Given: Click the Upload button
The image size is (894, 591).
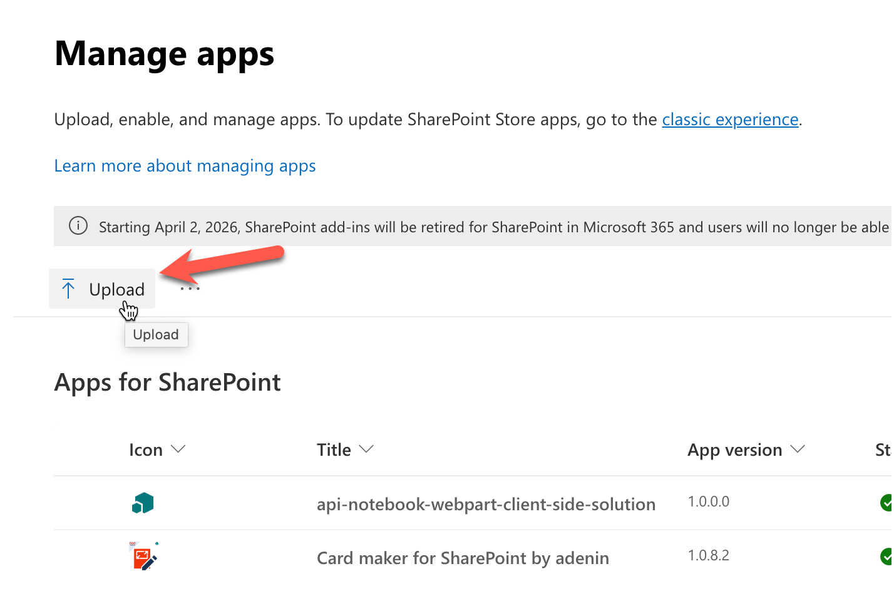Looking at the screenshot, I should [102, 289].
